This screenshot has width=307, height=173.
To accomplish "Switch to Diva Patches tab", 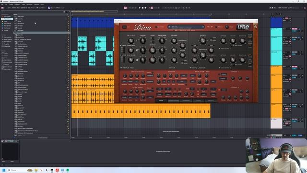I will (x=211, y=100).
